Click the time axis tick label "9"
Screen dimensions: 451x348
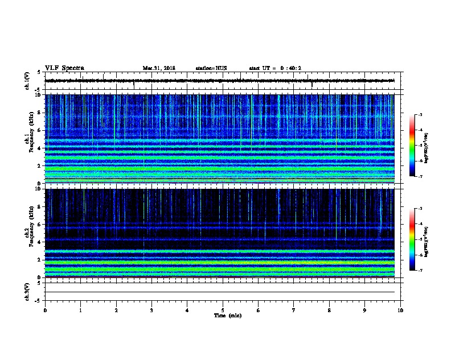pyautogui.click(x=364, y=310)
